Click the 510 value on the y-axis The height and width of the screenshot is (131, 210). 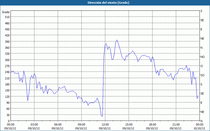click(7, 17)
